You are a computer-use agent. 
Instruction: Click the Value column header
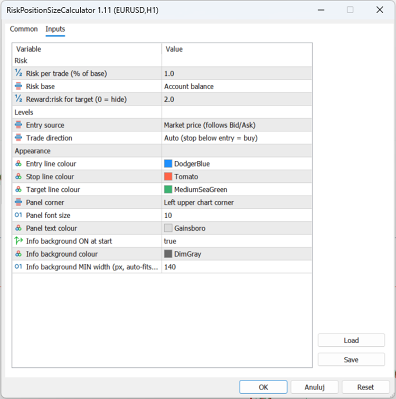tap(237, 49)
